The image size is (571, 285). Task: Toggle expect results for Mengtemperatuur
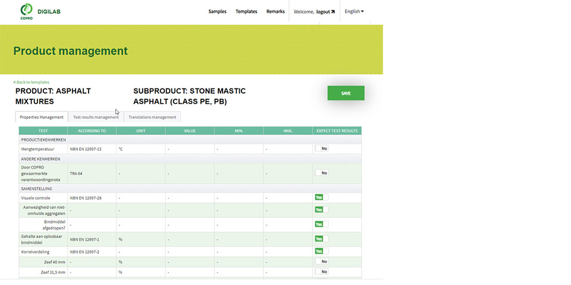[x=321, y=149]
